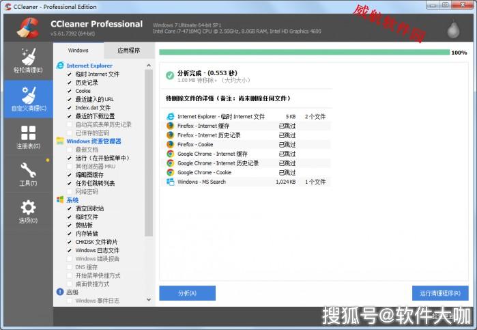The width and height of the screenshot is (477, 330).
Task: Toggle 缩略图缓存 checkbox
Action: pyautogui.click(x=70, y=175)
